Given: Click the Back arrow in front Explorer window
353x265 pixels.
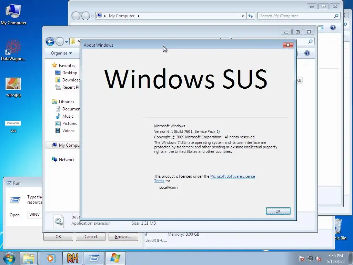Looking at the screenshot, I should click(50, 41).
